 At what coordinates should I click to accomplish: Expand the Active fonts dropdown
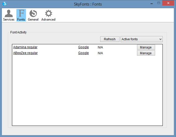tap(142, 39)
